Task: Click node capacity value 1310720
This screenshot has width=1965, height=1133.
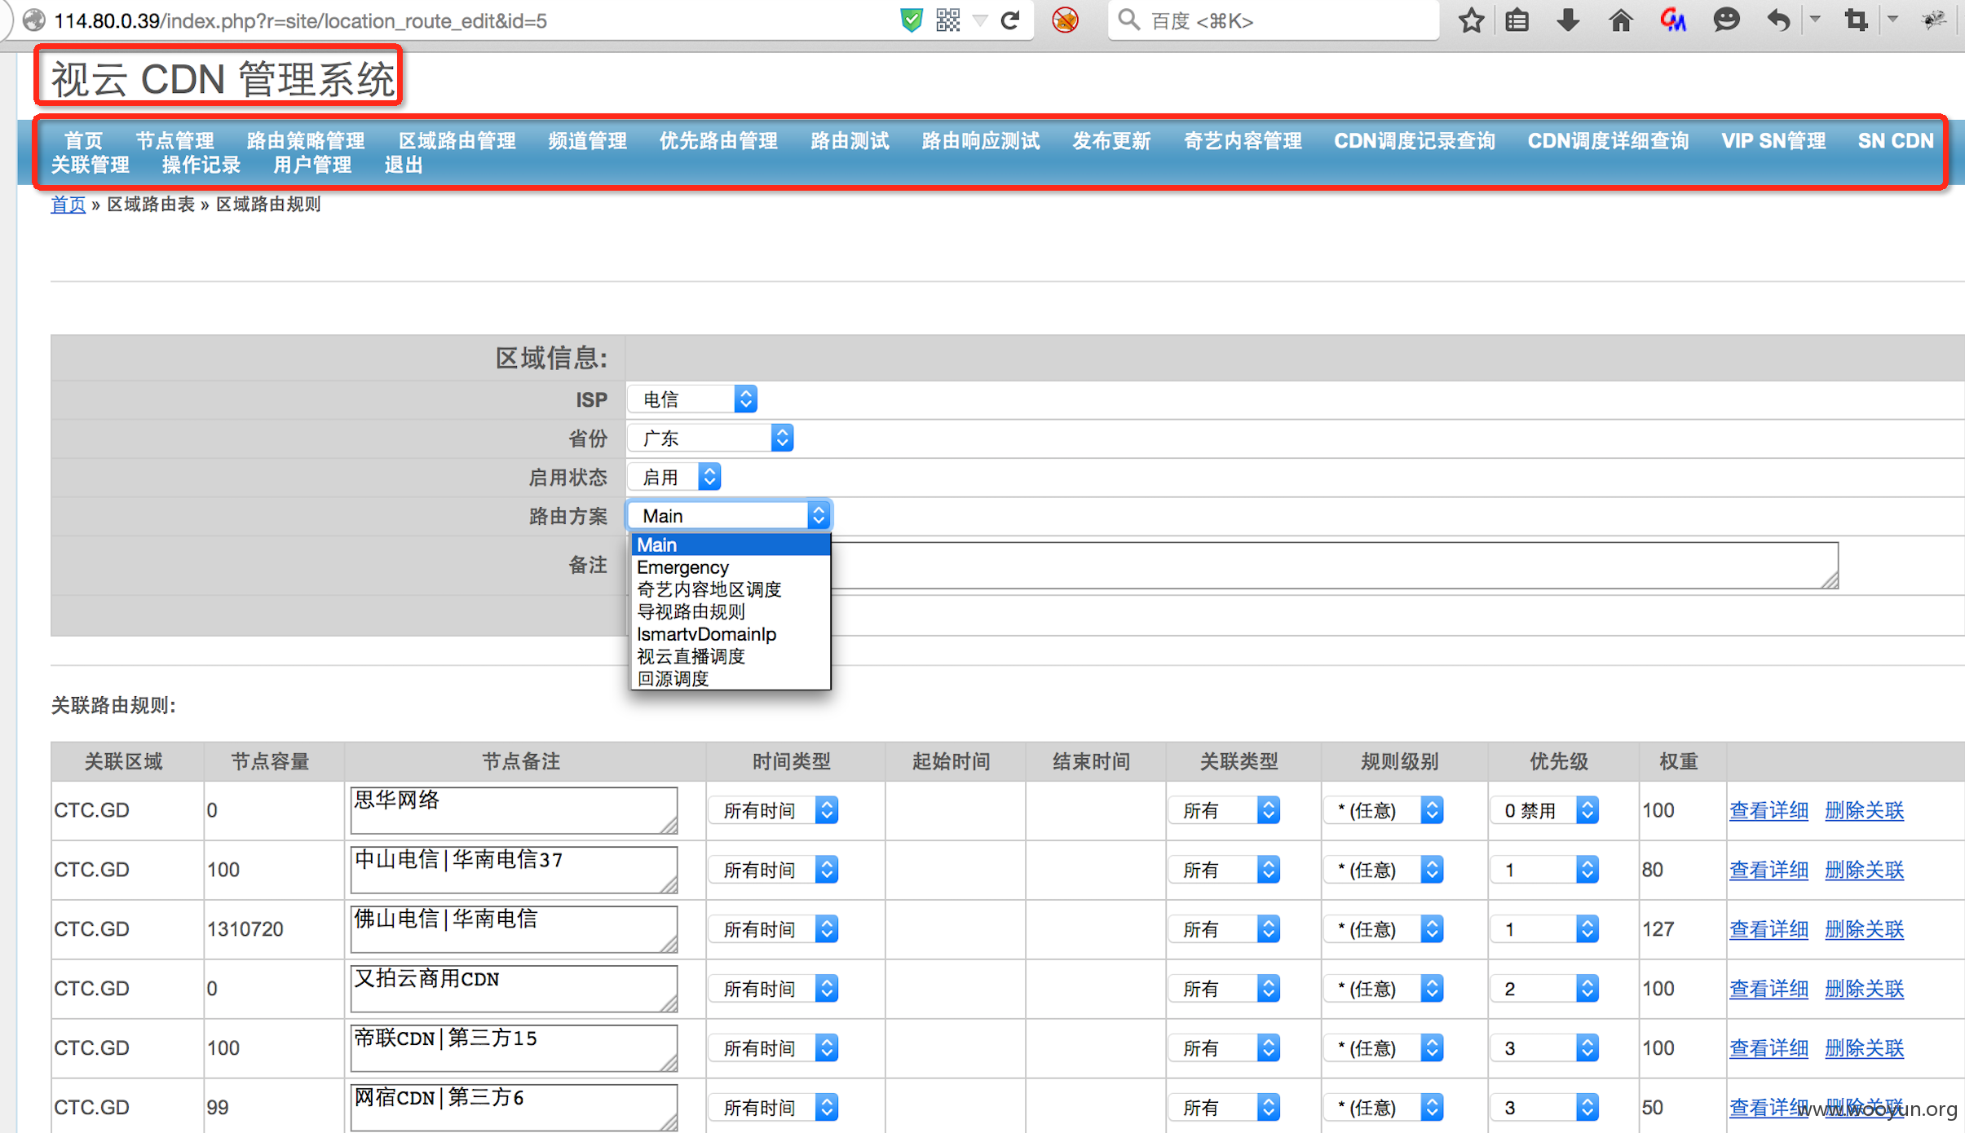Action: pyautogui.click(x=245, y=929)
